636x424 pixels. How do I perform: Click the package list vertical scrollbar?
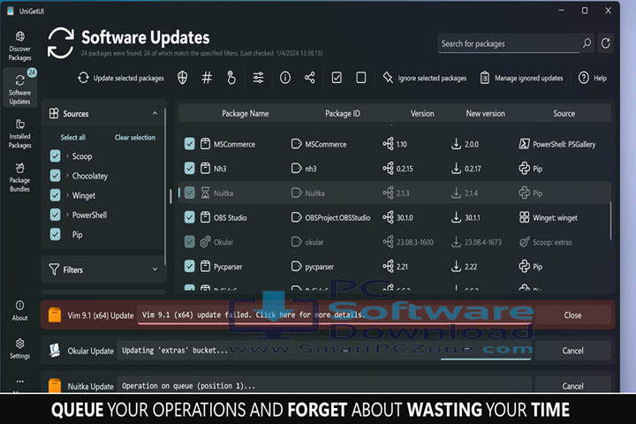610,221
